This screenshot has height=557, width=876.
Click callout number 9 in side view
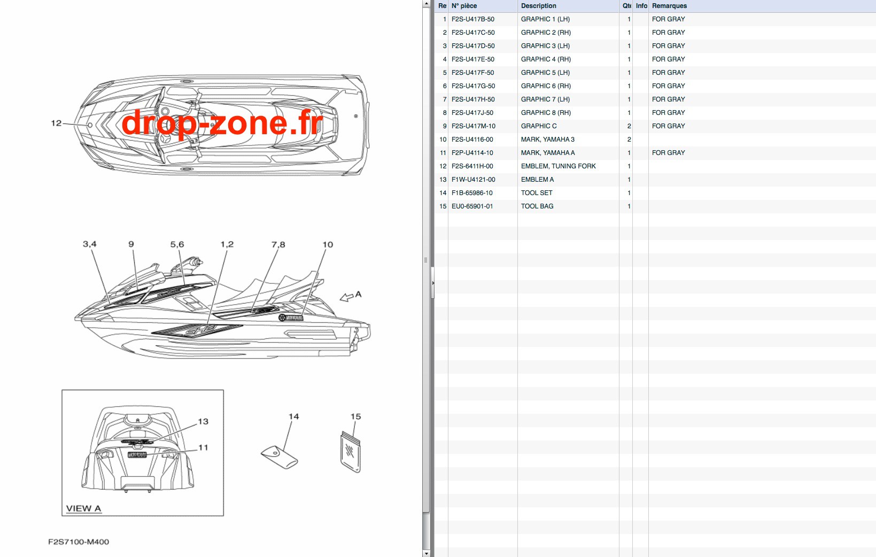tap(131, 244)
